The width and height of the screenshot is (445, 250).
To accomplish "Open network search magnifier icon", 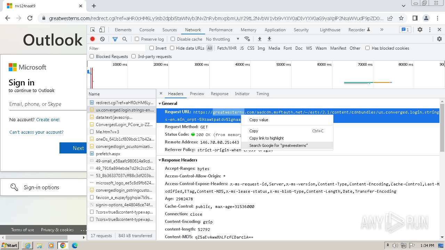I will point(124,39).
